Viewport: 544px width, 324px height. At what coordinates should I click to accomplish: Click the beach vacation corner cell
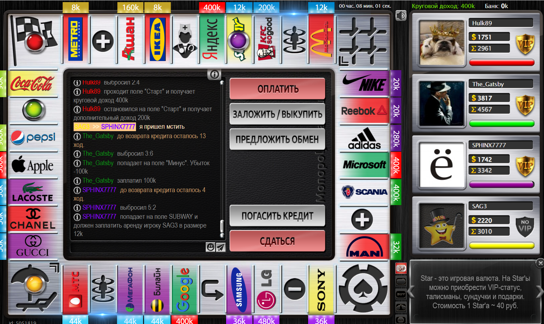(x=34, y=289)
